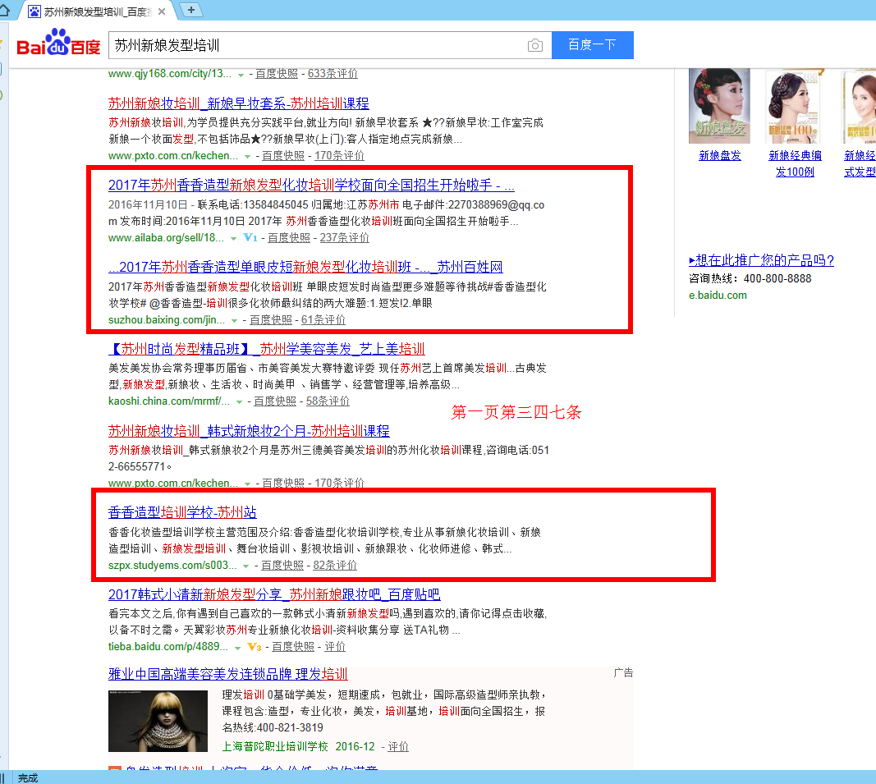Open the 新娘经典编发100例 caption link
Image resolution: width=876 pixels, height=784 pixels.
coord(795,163)
